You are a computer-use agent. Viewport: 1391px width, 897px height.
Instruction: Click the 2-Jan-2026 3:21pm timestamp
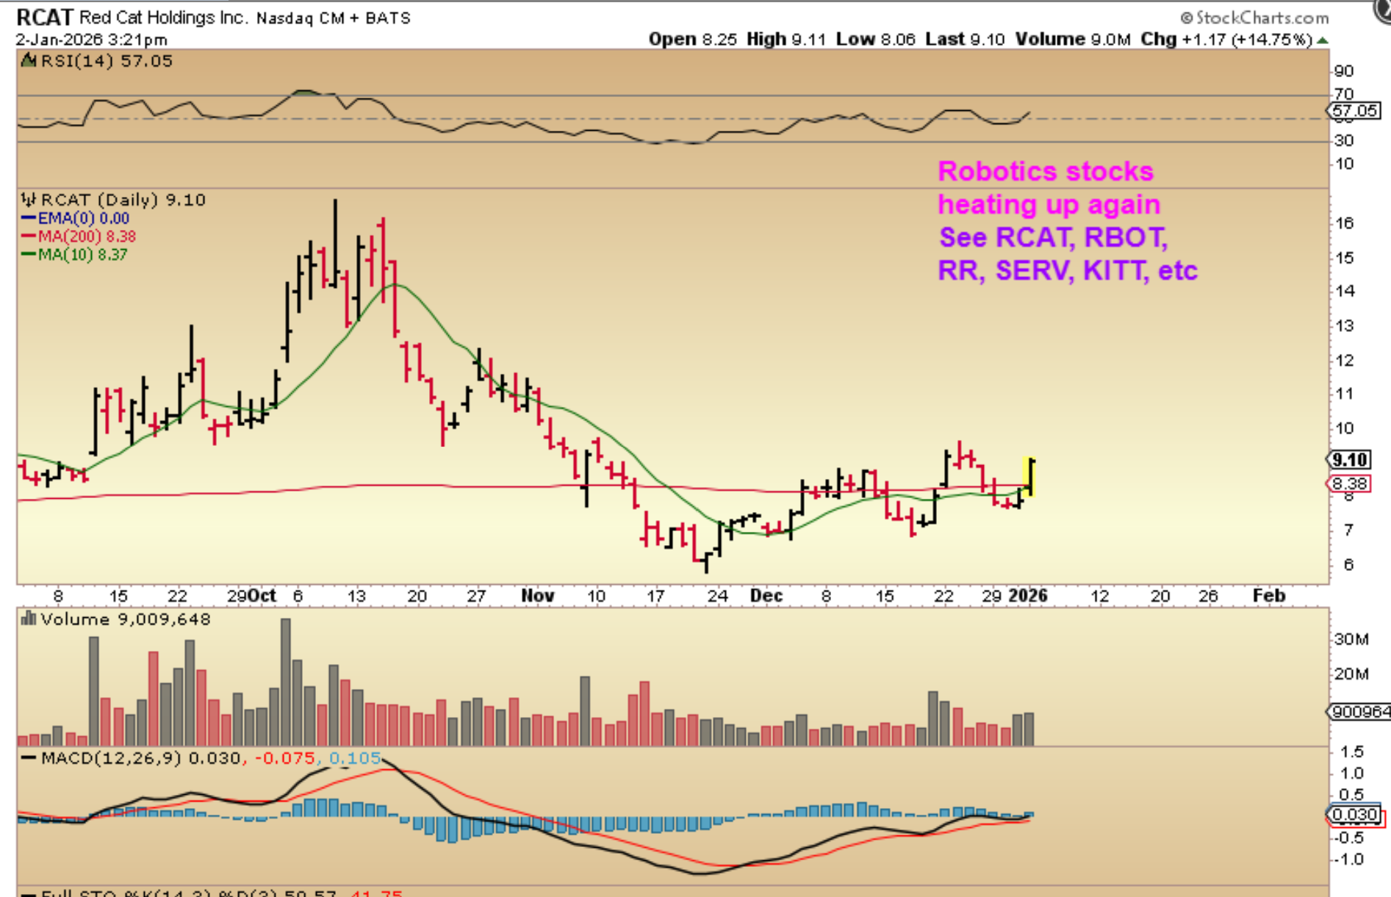coord(92,40)
